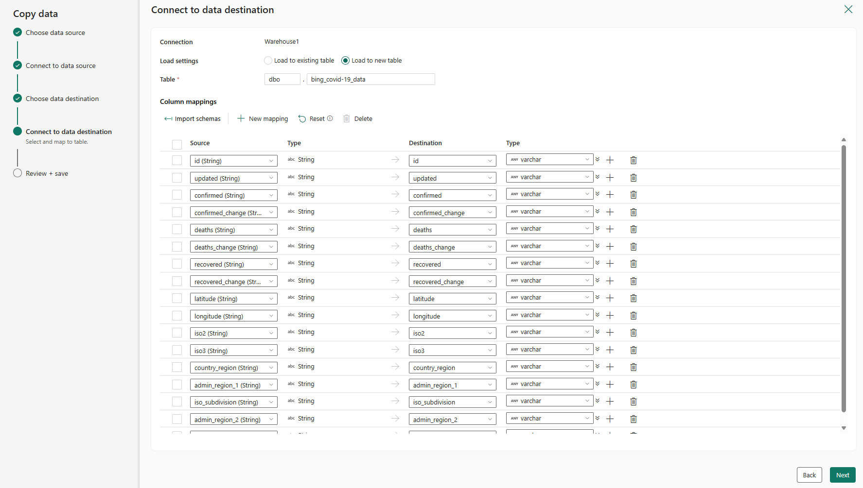The height and width of the screenshot is (488, 863).
Task: Go to Choose data source step
Action: 55,33
